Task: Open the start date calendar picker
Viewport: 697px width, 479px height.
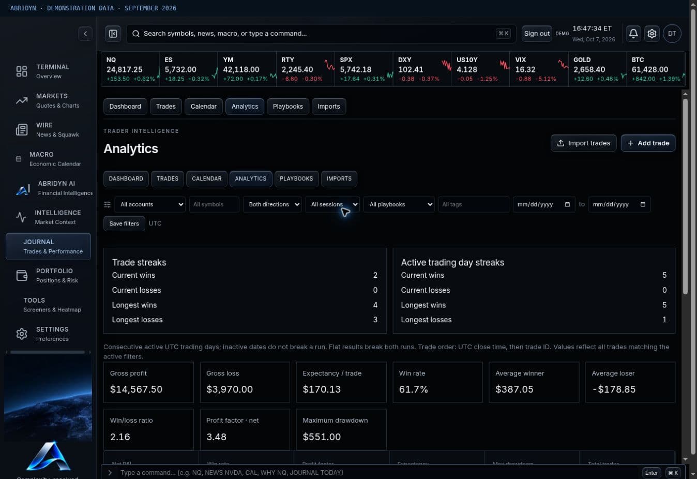Action: tap(567, 205)
